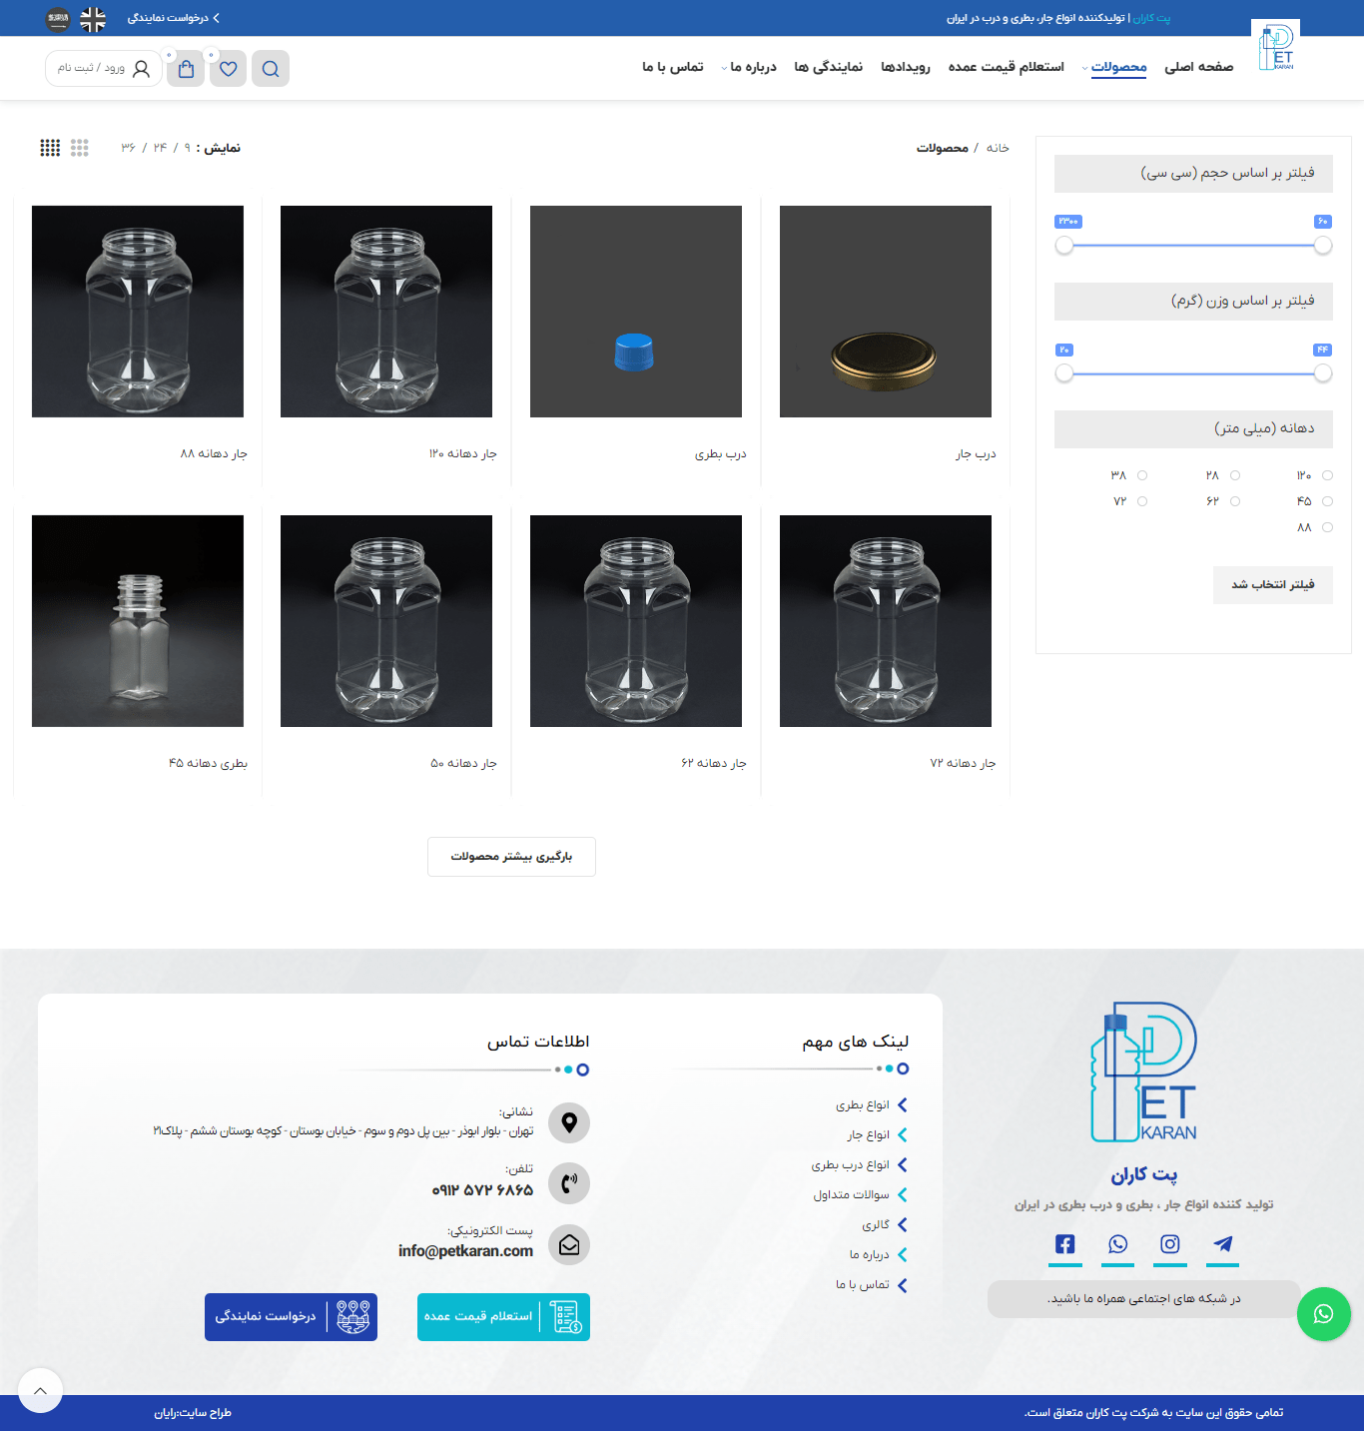
Task: Click the info@petkaran.com email address
Action: (465, 1251)
